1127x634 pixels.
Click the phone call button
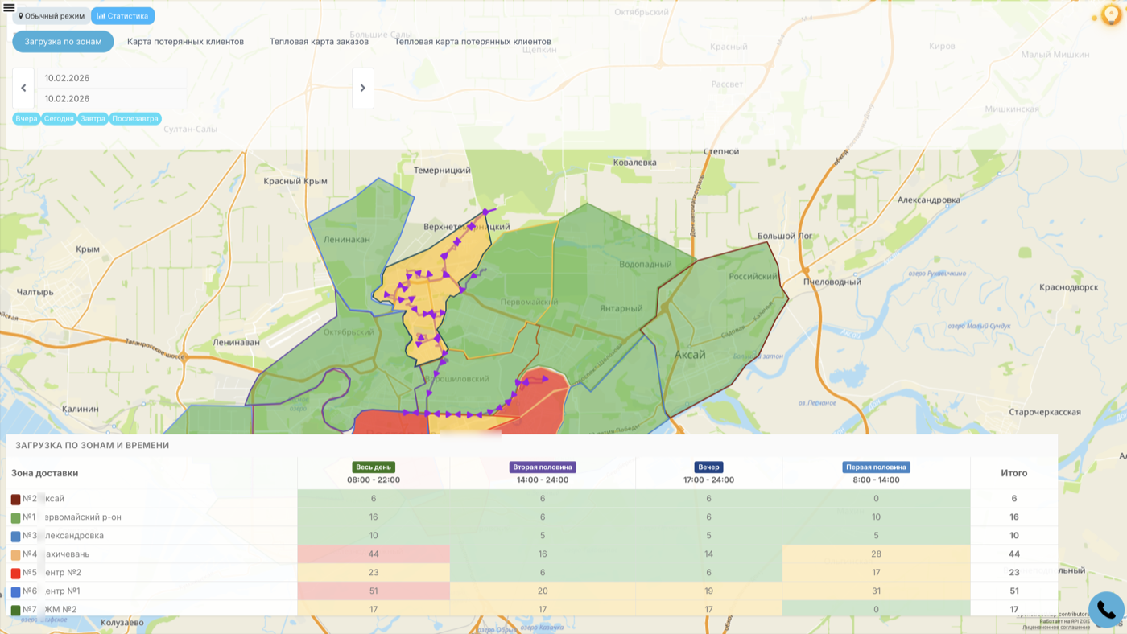tap(1106, 611)
